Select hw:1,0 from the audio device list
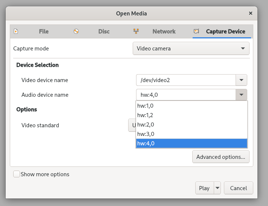The width and height of the screenshot is (268, 206). [x=191, y=105]
